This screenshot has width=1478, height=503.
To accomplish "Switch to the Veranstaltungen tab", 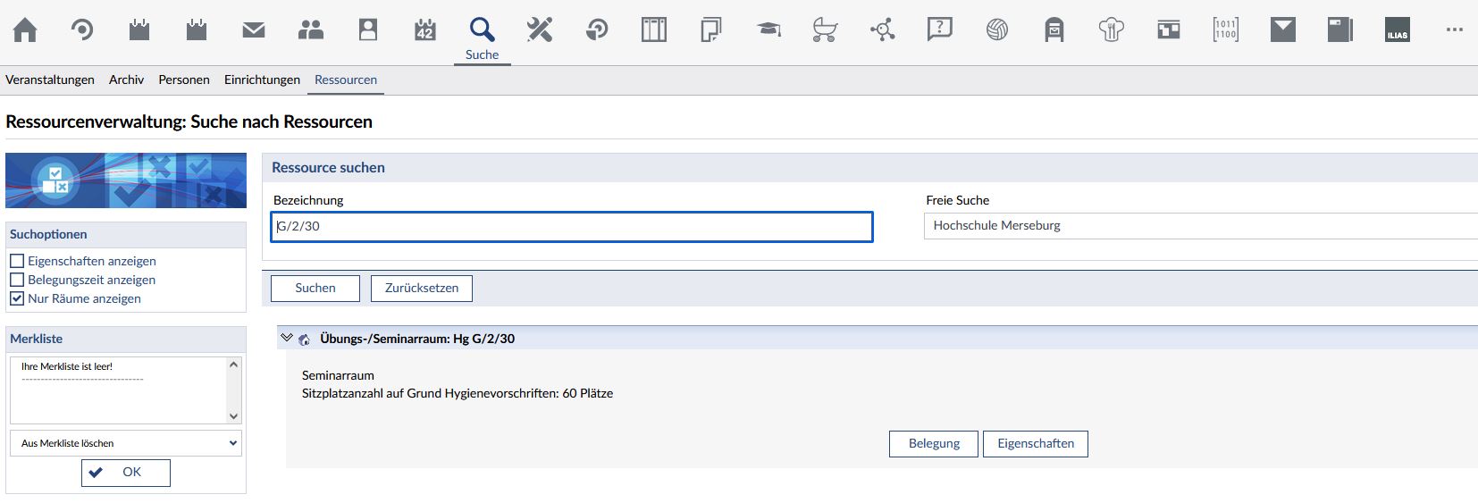I will point(50,80).
